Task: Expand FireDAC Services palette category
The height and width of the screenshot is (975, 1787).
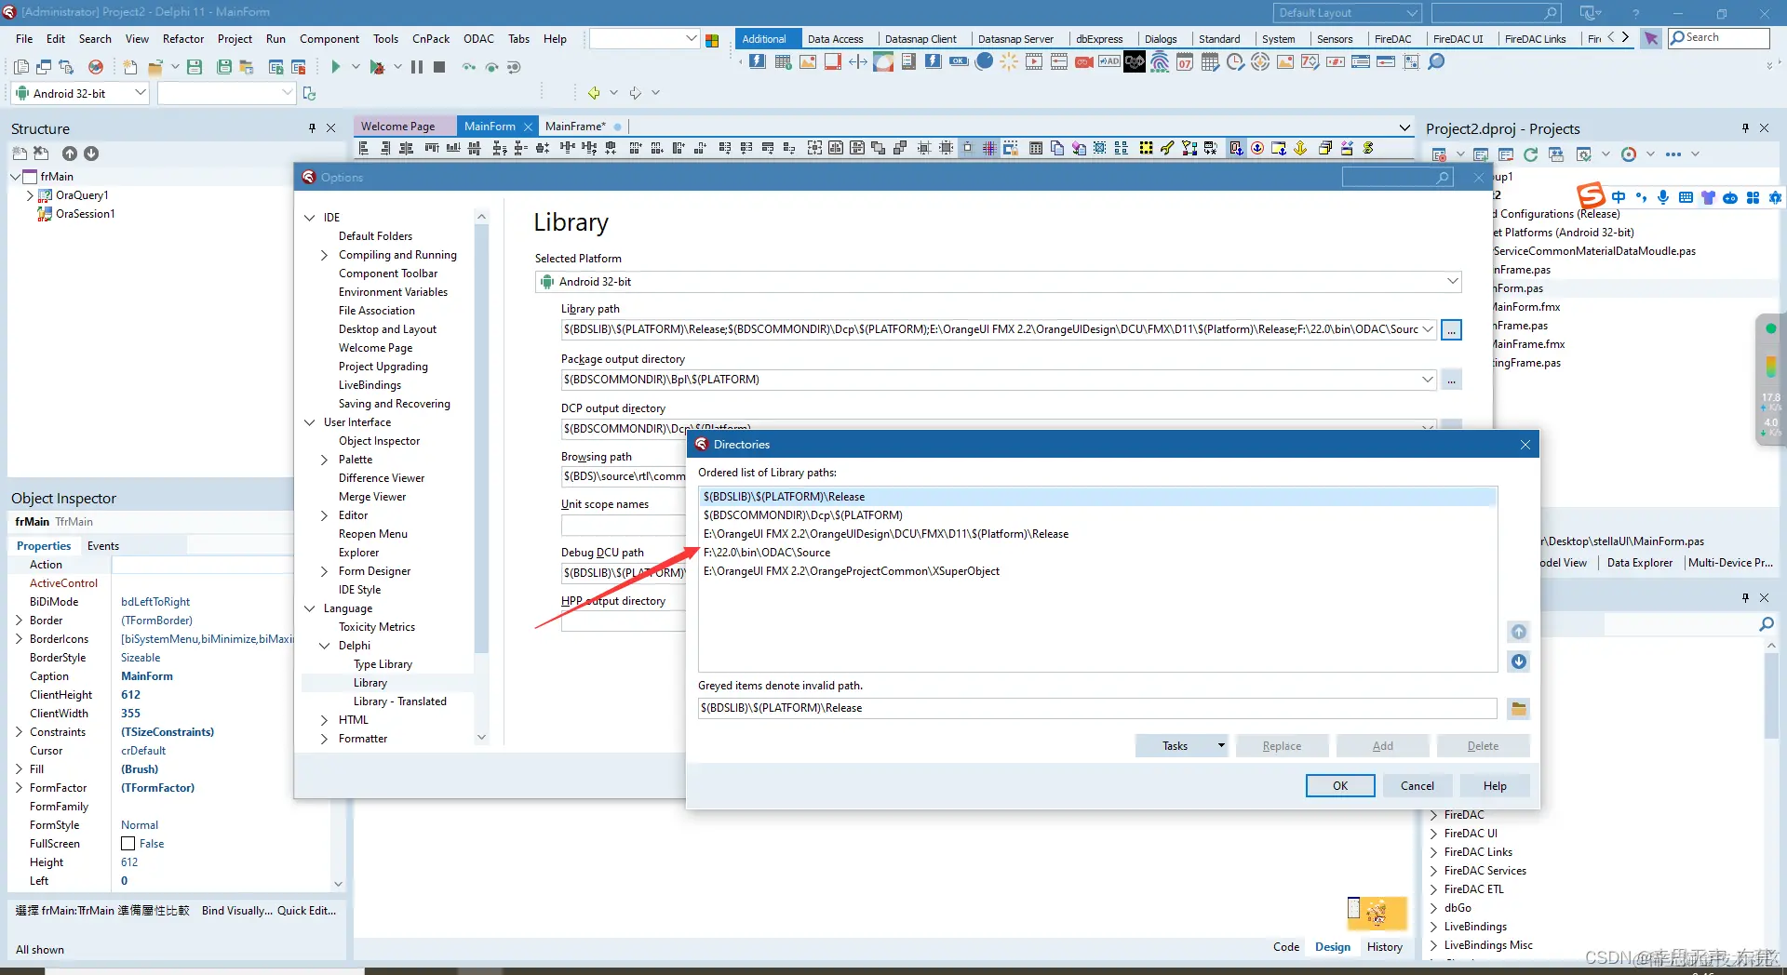Action: (1433, 871)
